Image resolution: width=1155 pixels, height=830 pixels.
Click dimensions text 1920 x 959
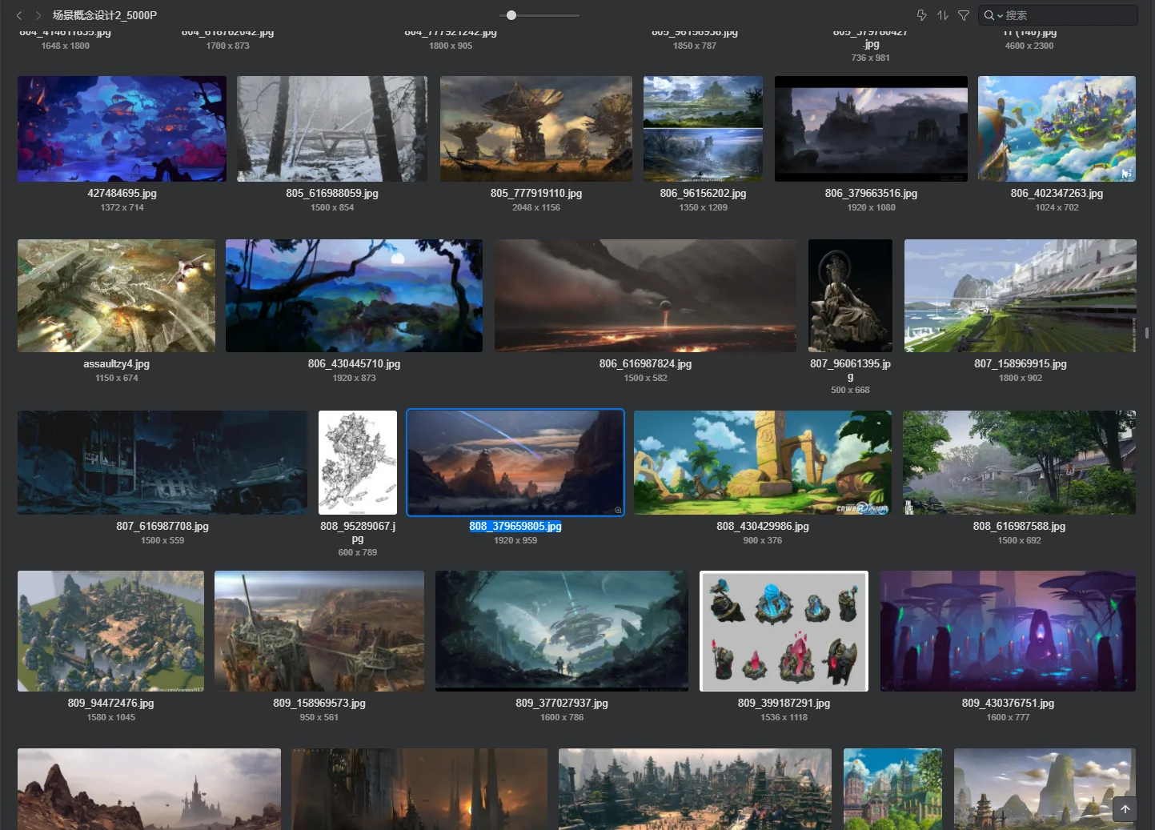pos(515,540)
